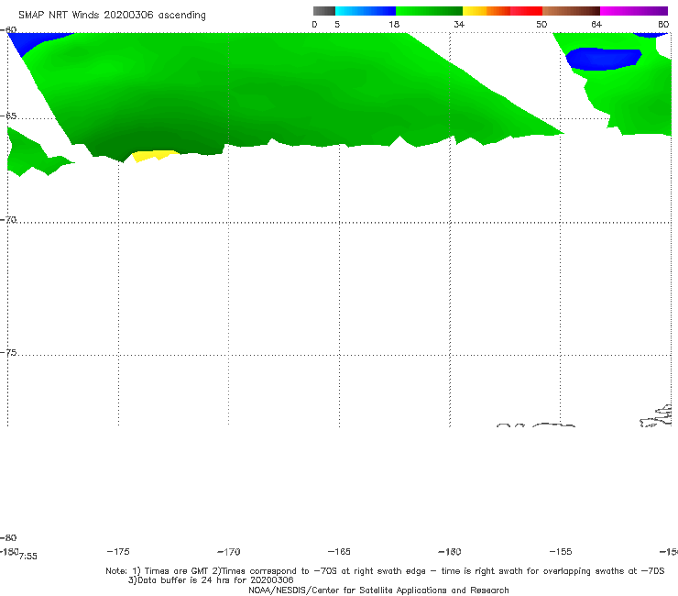Click the color scale label '80' at the end

point(663,24)
